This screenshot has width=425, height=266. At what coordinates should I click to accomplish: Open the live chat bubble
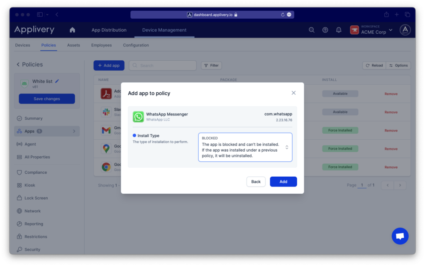pyautogui.click(x=400, y=236)
